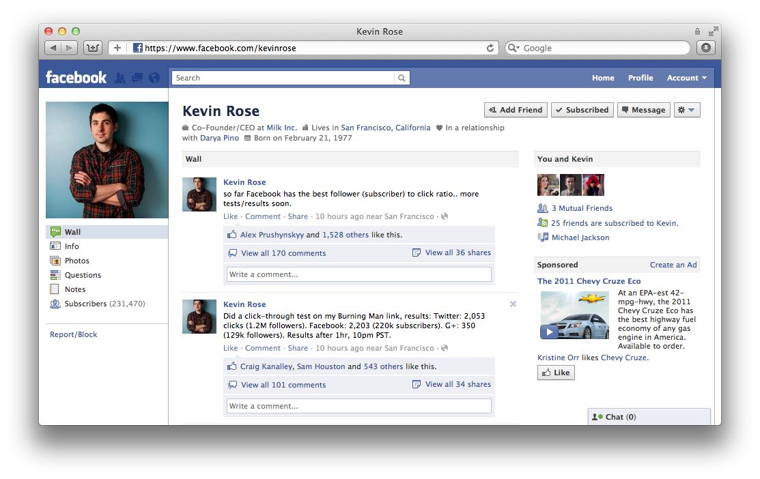Click Create an Ad link
The image size is (760, 479).
tap(673, 265)
